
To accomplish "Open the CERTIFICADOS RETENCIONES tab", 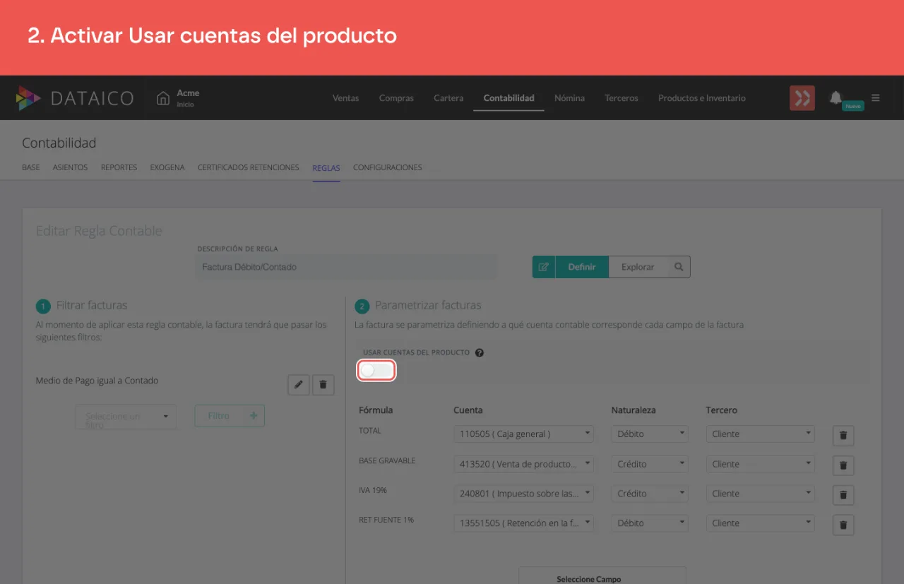I will pyautogui.click(x=249, y=167).
